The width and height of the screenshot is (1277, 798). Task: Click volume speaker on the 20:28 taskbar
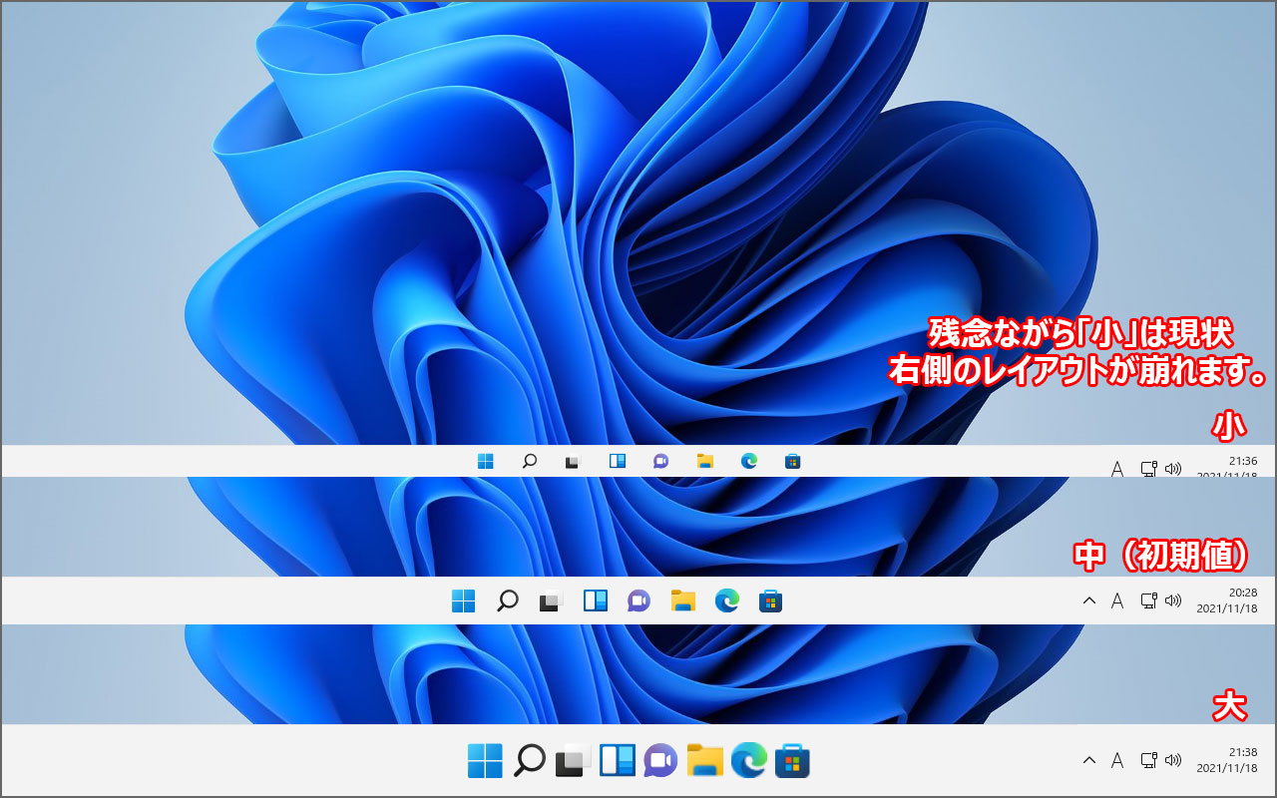pyautogui.click(x=1173, y=600)
